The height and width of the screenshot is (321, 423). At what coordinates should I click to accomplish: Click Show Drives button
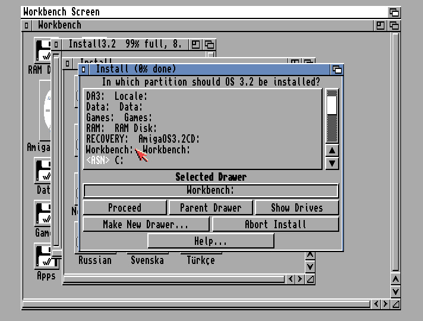click(x=296, y=207)
